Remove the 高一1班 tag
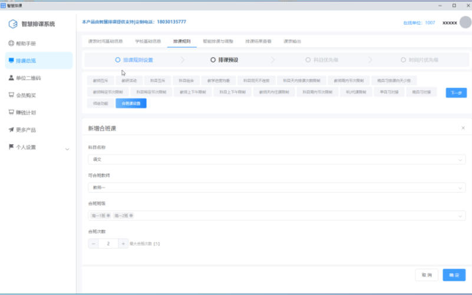This screenshot has height=295, width=472. point(108,216)
